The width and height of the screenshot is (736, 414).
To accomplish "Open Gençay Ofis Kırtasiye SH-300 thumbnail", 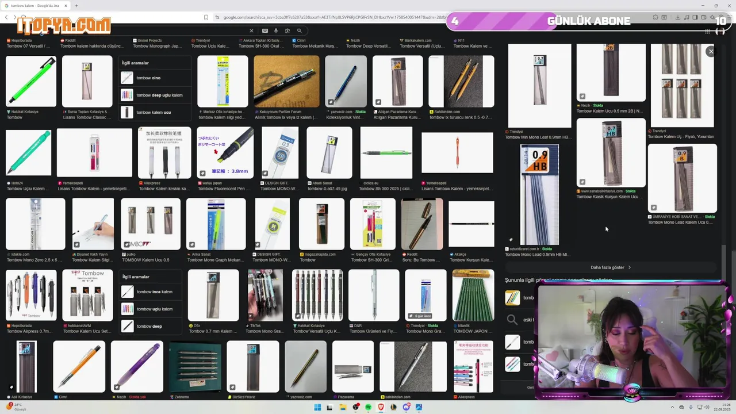I will pos(373,224).
